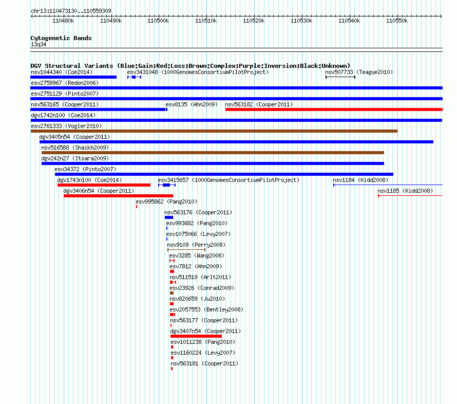Open nsv9109 (Perry2008) variant label
Screen dimensions: 457x404
pos(196,245)
